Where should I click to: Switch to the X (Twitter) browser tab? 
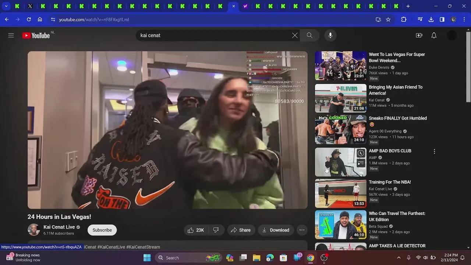[30, 6]
